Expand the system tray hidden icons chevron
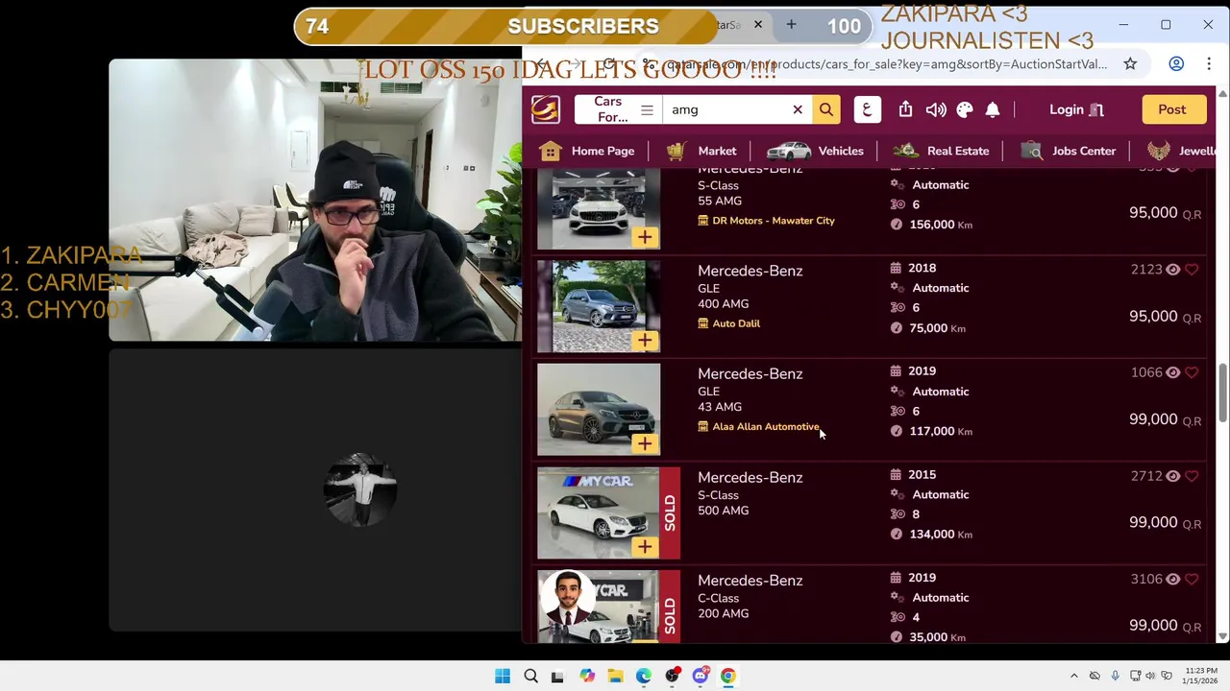Viewport: 1230px width, 691px height. [1074, 676]
